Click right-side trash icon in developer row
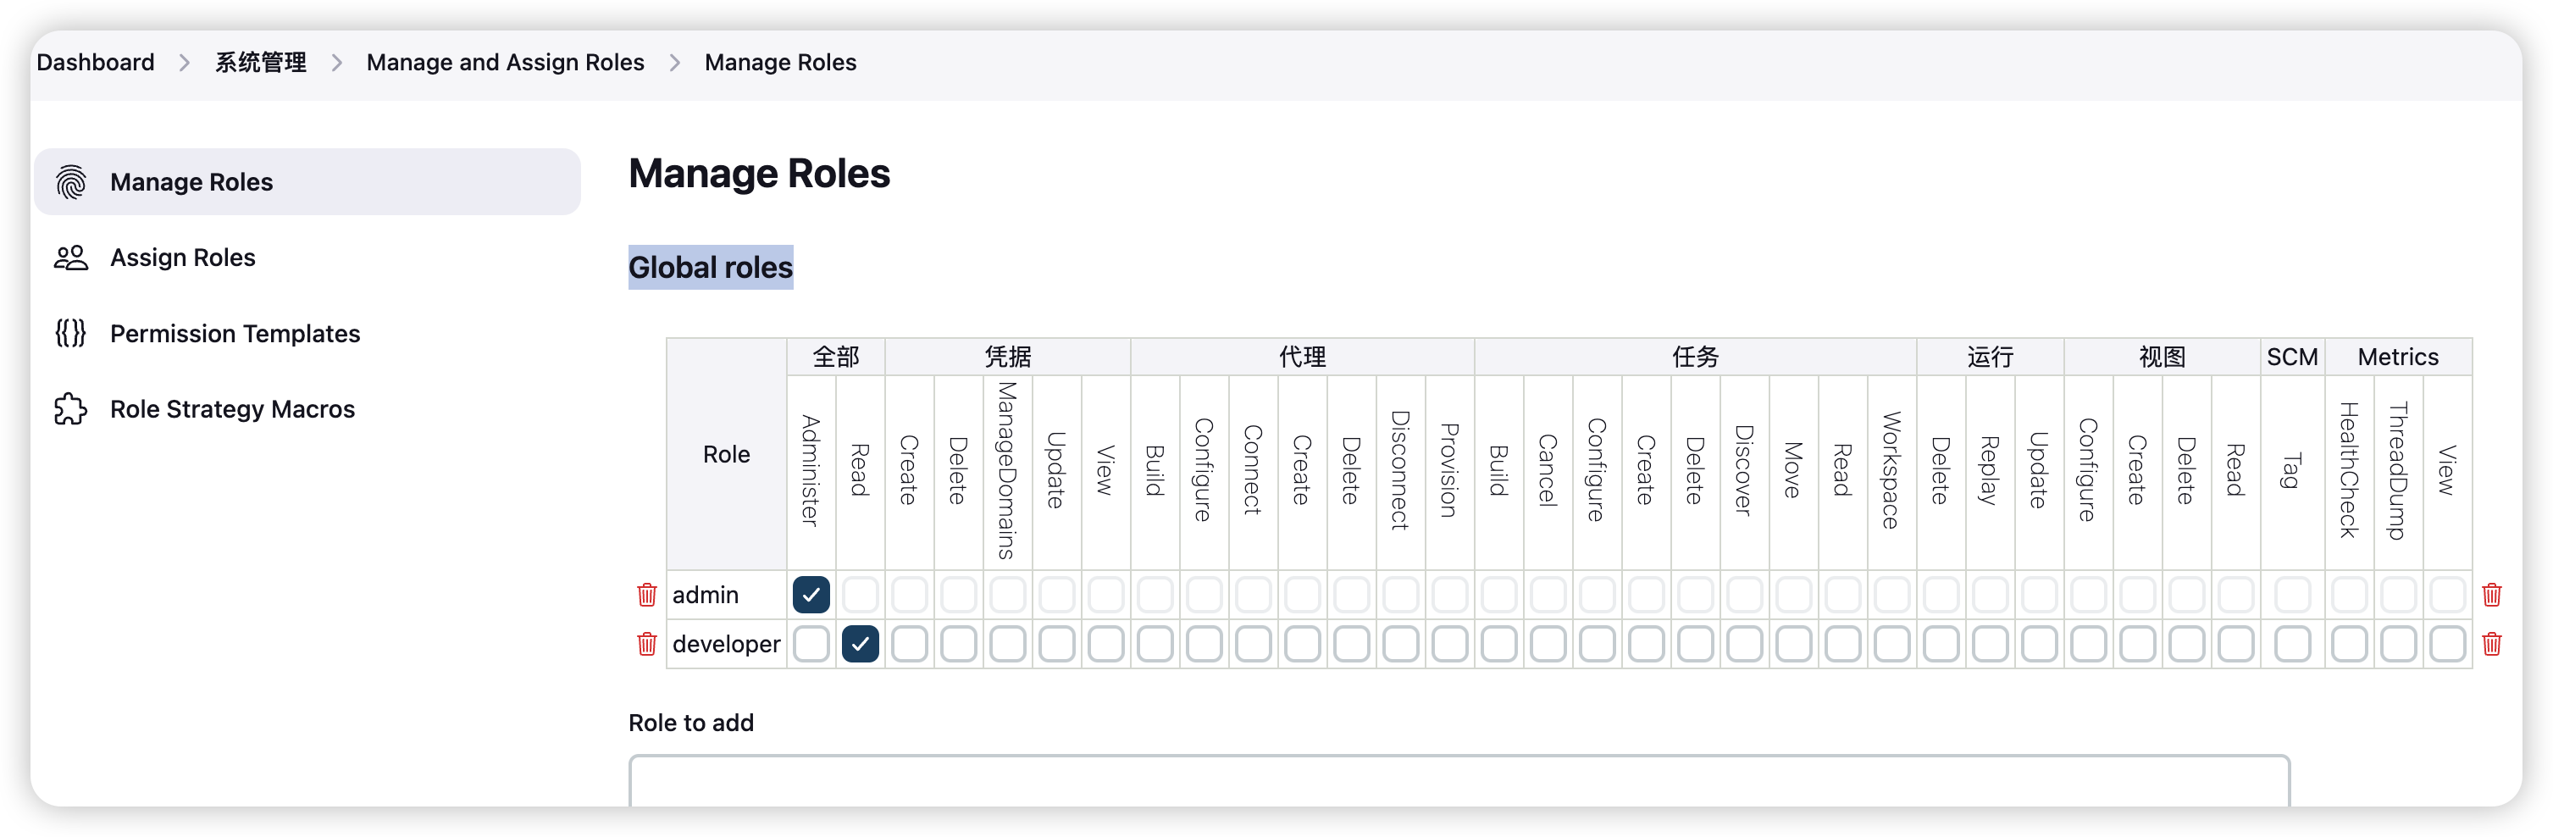Viewport: 2553px width, 837px height. [2491, 644]
